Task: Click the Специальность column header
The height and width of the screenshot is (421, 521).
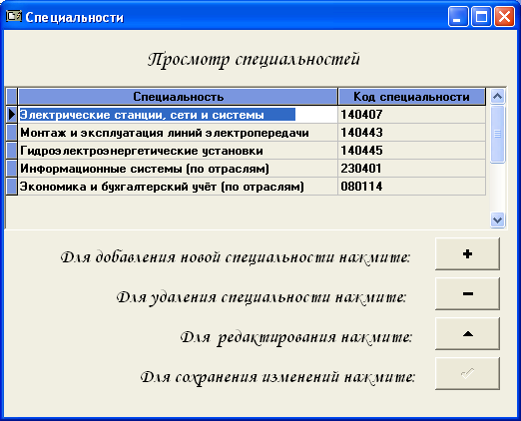Action: coord(178,97)
